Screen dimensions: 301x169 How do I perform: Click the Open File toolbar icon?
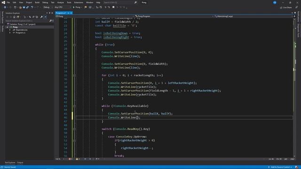click(20, 8)
